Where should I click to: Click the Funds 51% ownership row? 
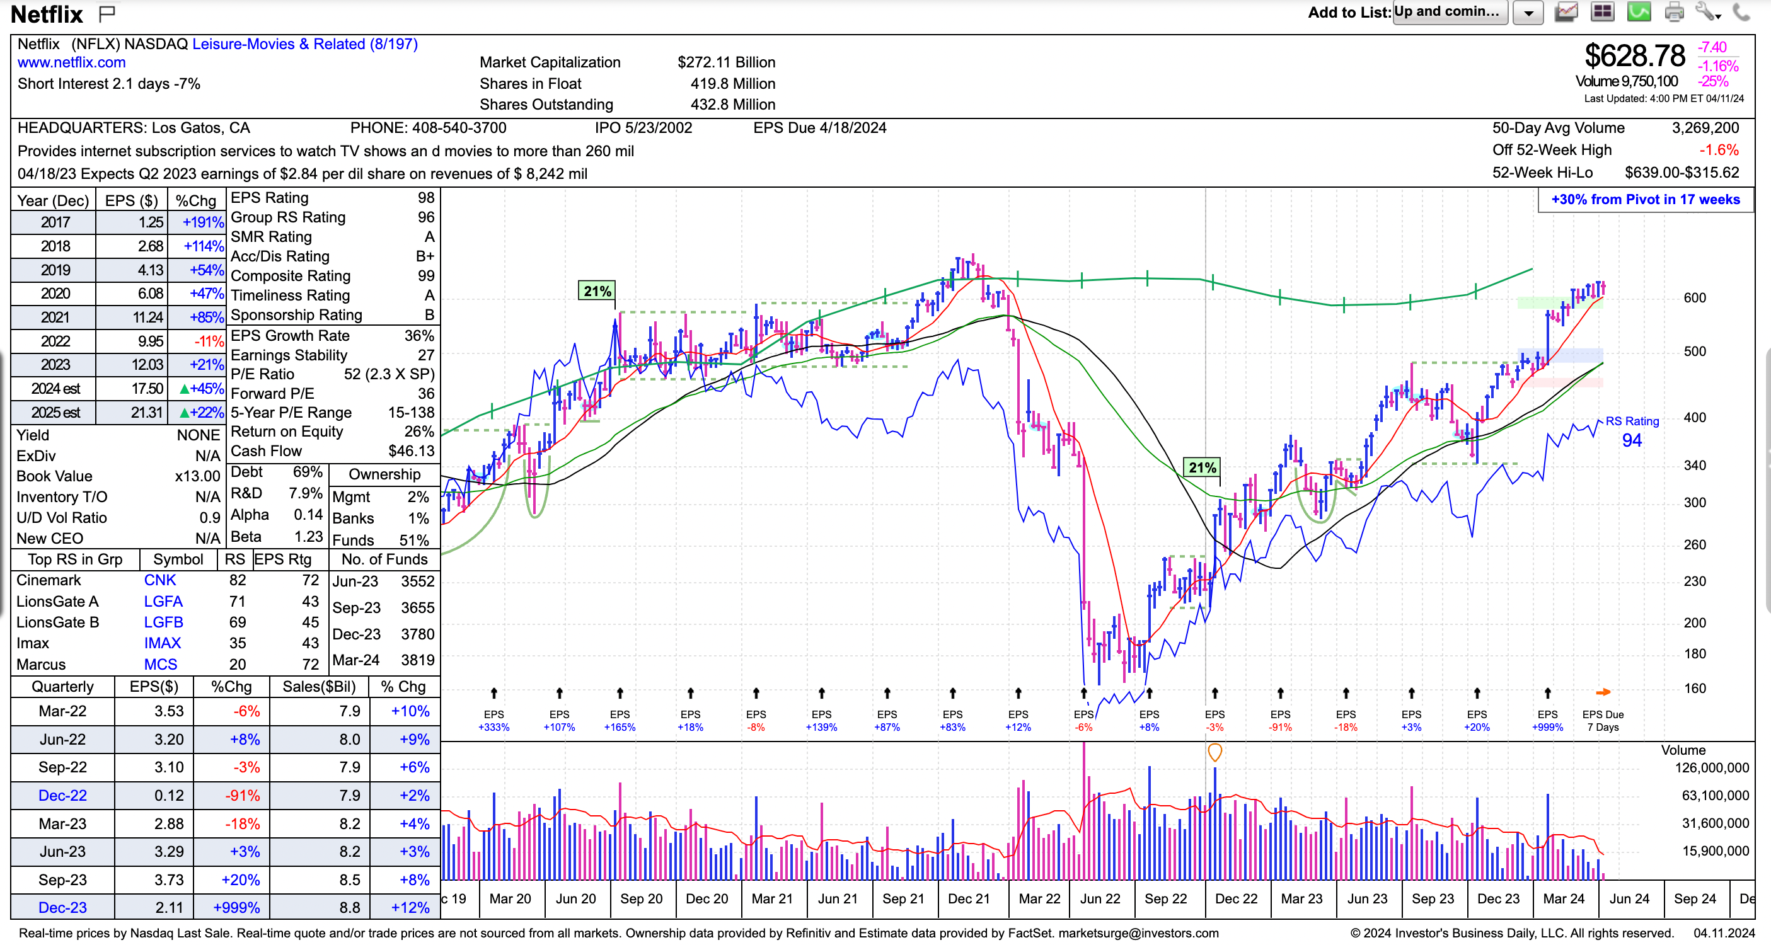pos(385,540)
